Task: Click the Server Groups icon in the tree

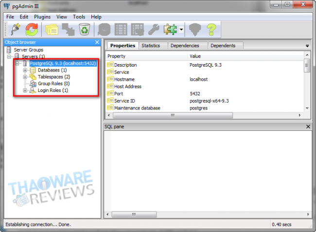Action: (x=9, y=50)
